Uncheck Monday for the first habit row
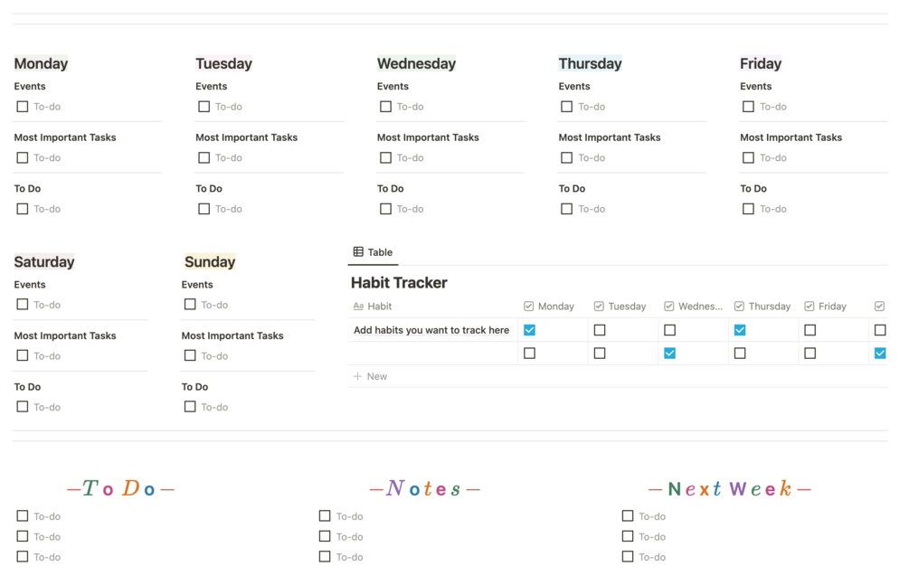The image size is (909, 576). [x=529, y=330]
